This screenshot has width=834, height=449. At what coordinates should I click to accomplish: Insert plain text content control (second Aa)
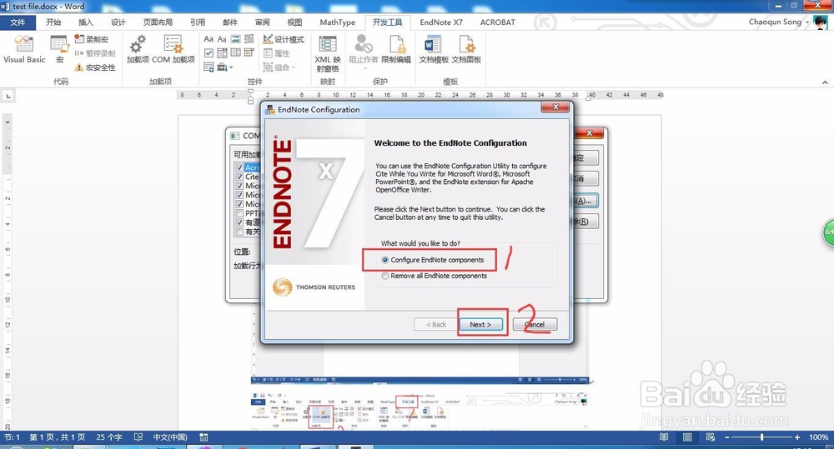(x=222, y=39)
